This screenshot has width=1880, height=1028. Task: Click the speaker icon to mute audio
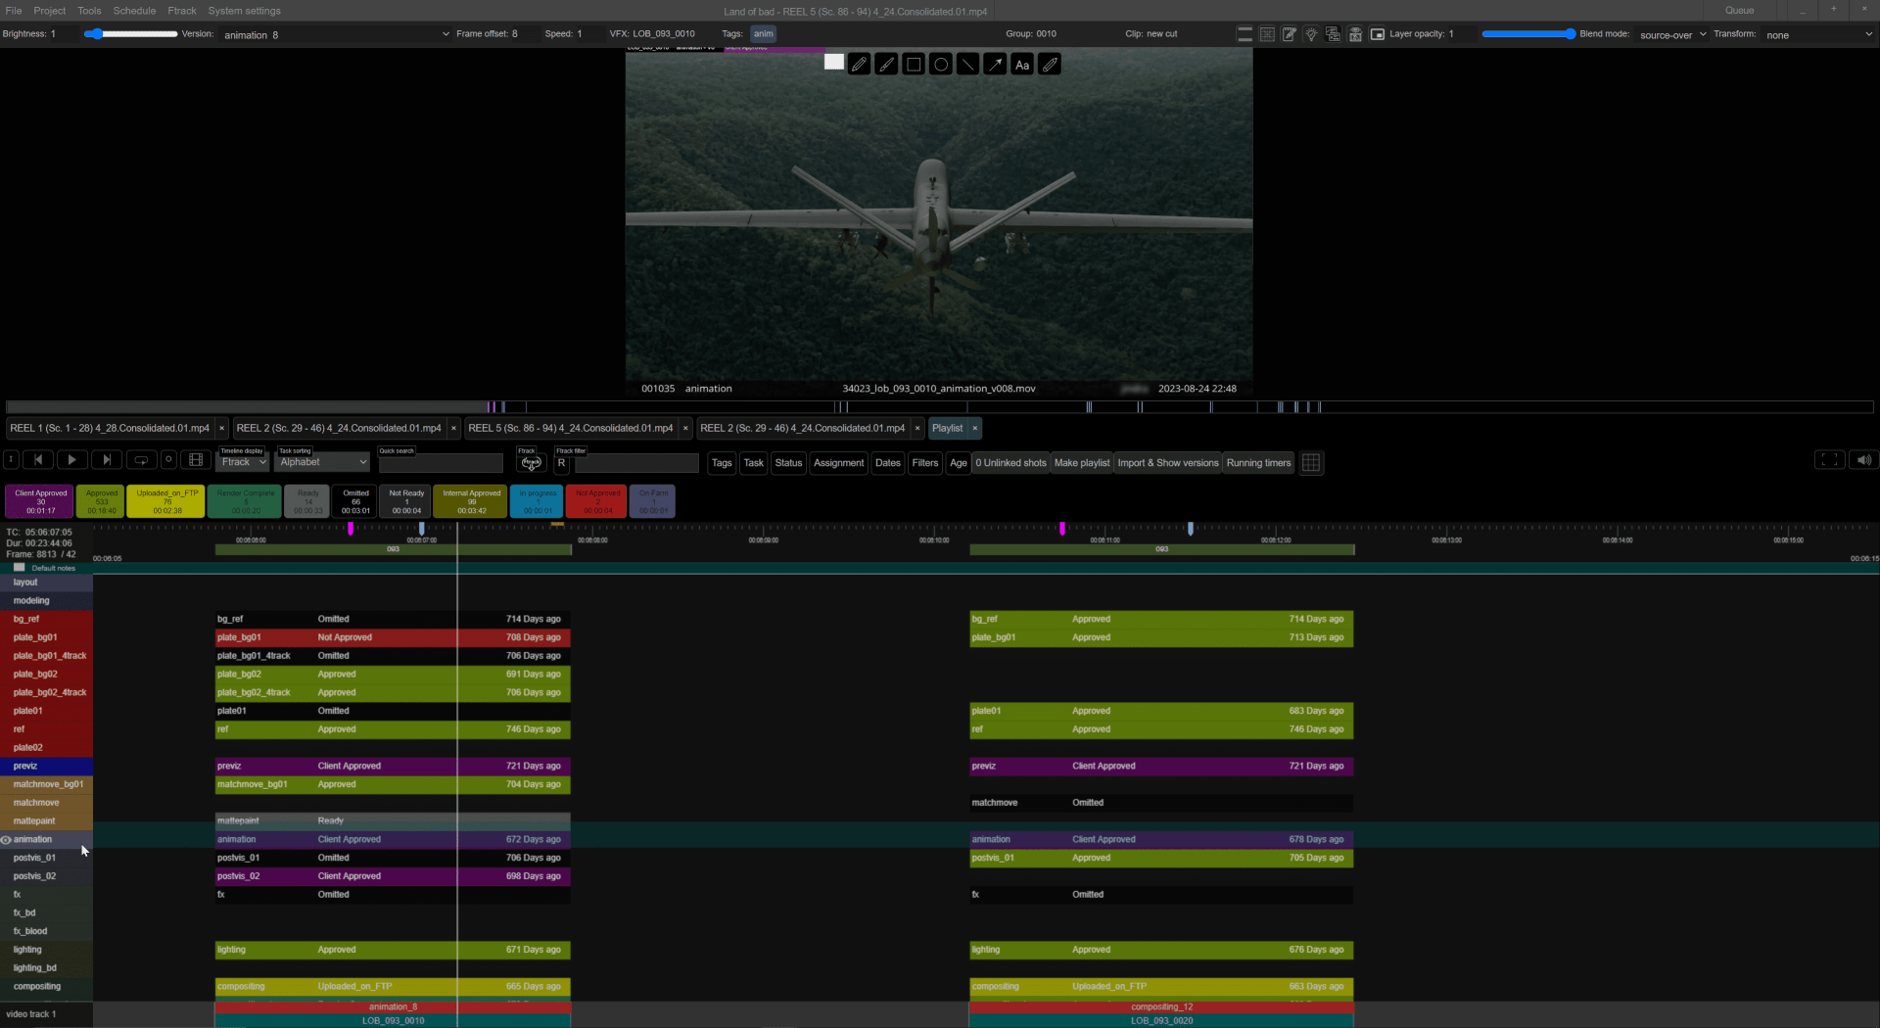click(1863, 460)
